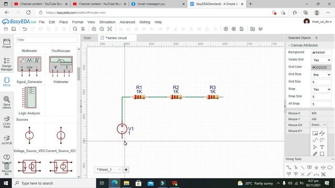335x188 pixels.
Task: Open the Format menu
Action: [77, 22]
